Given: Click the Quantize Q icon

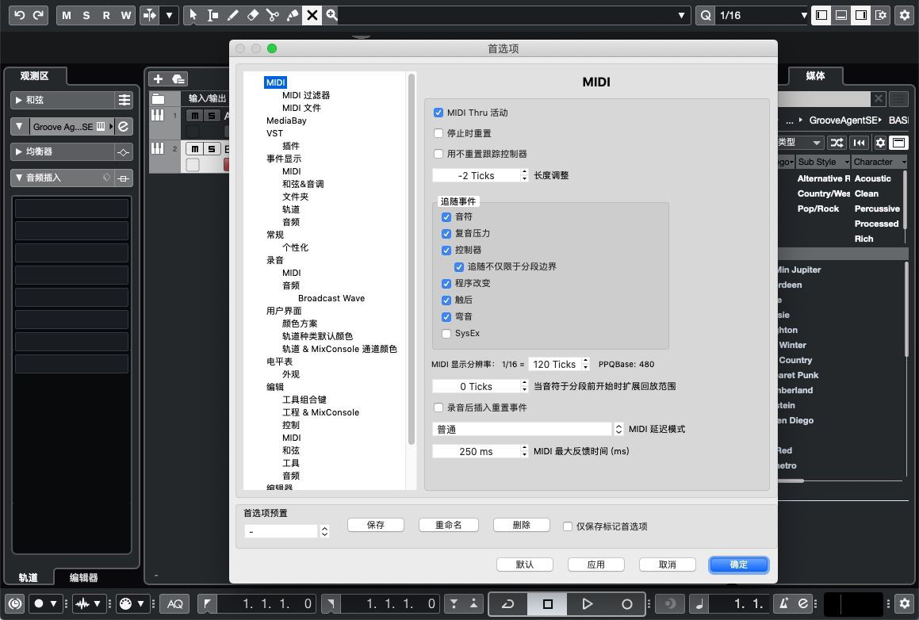Looking at the screenshot, I should pyautogui.click(x=706, y=15).
